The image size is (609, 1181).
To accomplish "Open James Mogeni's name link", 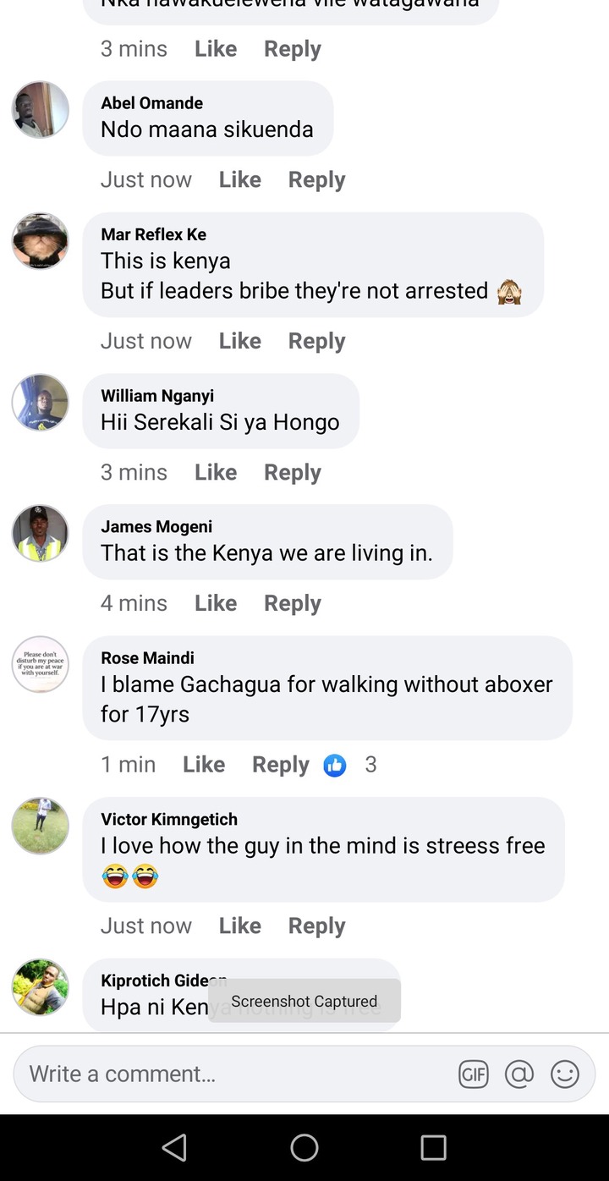I will 156,526.
